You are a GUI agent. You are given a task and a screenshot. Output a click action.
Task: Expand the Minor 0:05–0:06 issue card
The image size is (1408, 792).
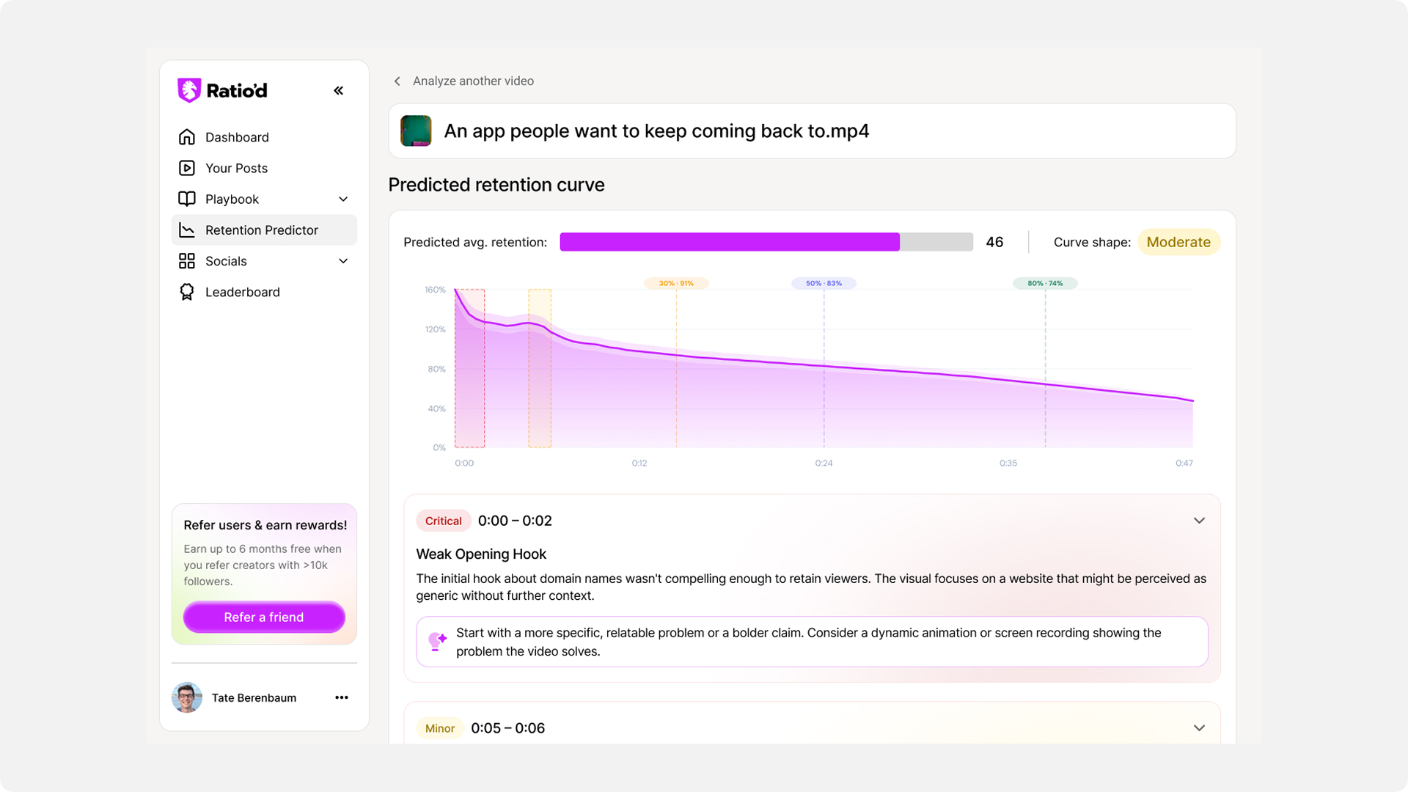[1199, 728]
